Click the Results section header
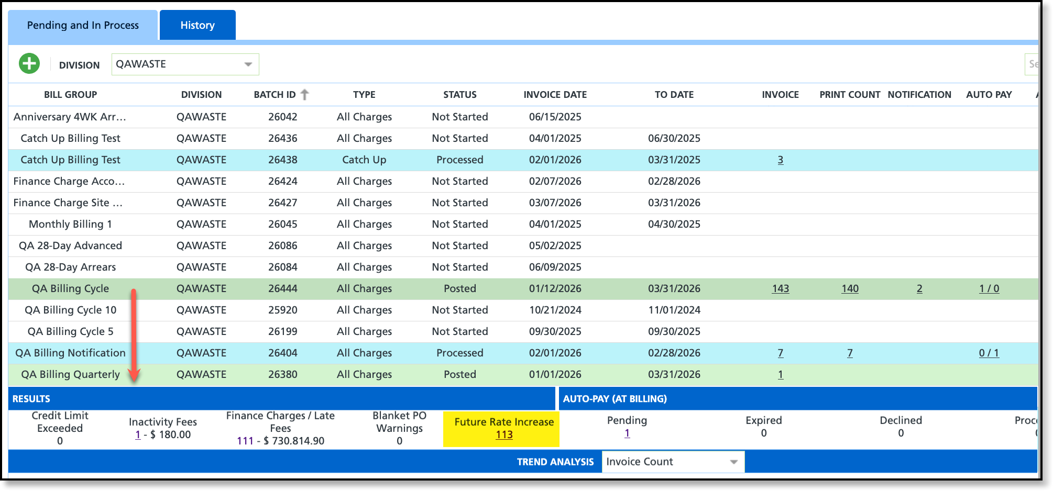Image resolution: width=1053 pixels, height=491 pixels. tap(282, 399)
